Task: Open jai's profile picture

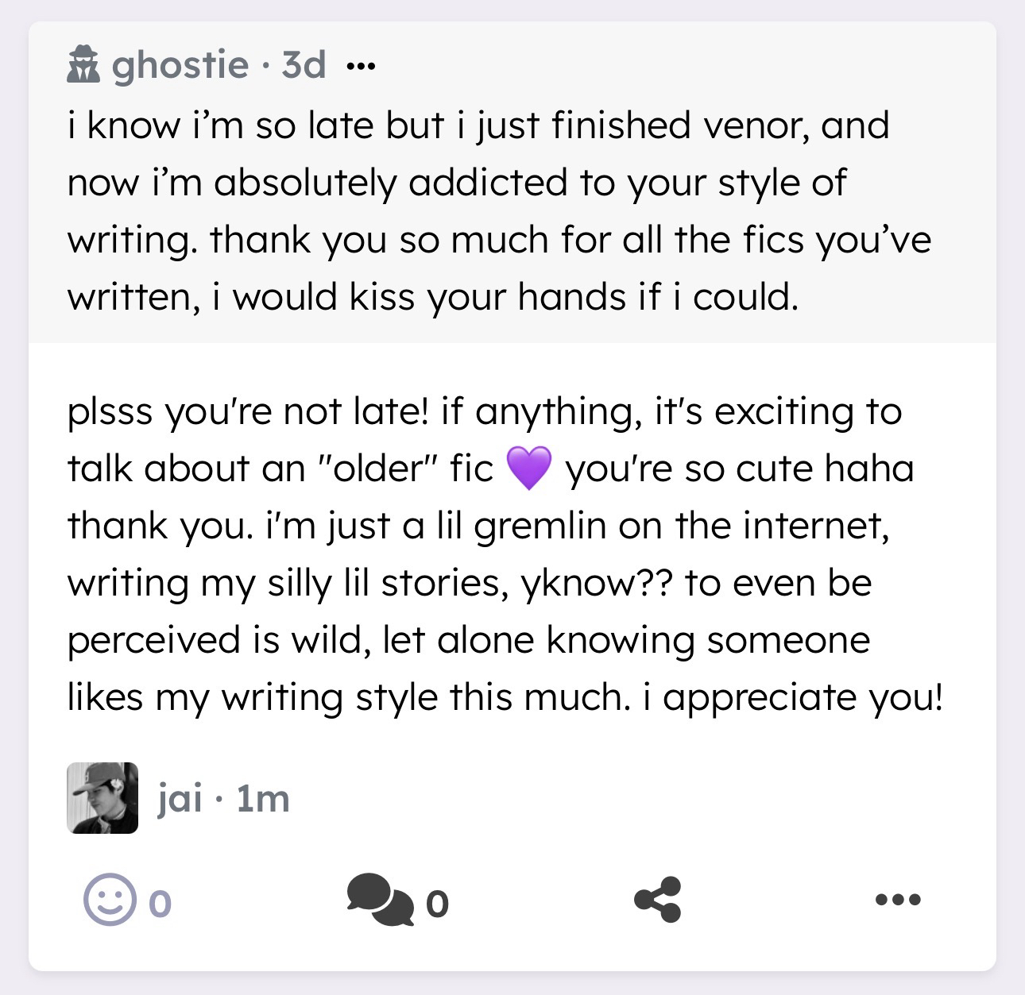Action: (102, 798)
